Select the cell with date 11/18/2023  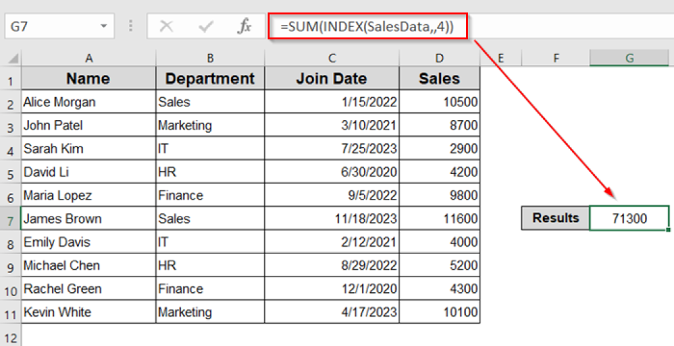(332, 219)
